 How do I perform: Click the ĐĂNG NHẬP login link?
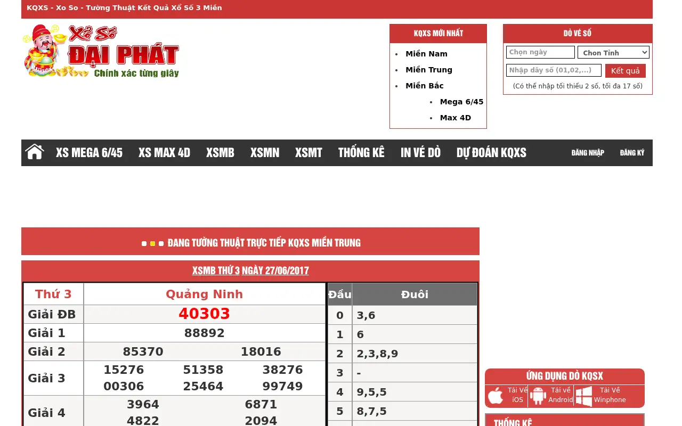point(588,153)
